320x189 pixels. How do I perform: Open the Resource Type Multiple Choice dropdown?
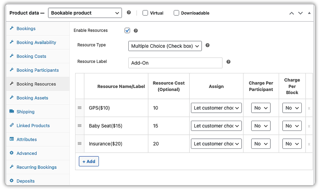(165, 46)
